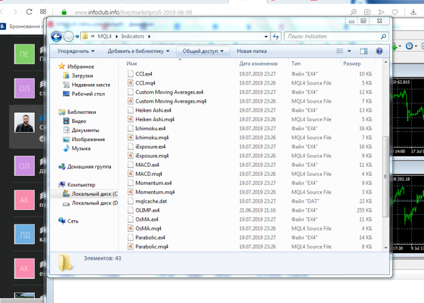Select MQL4 in the breadcrumb path
The height and width of the screenshot is (303, 424).
click(104, 37)
